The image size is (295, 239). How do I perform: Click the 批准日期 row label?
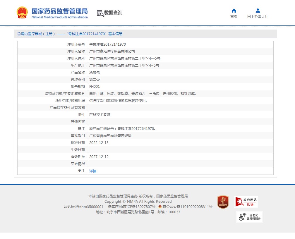point(78,143)
